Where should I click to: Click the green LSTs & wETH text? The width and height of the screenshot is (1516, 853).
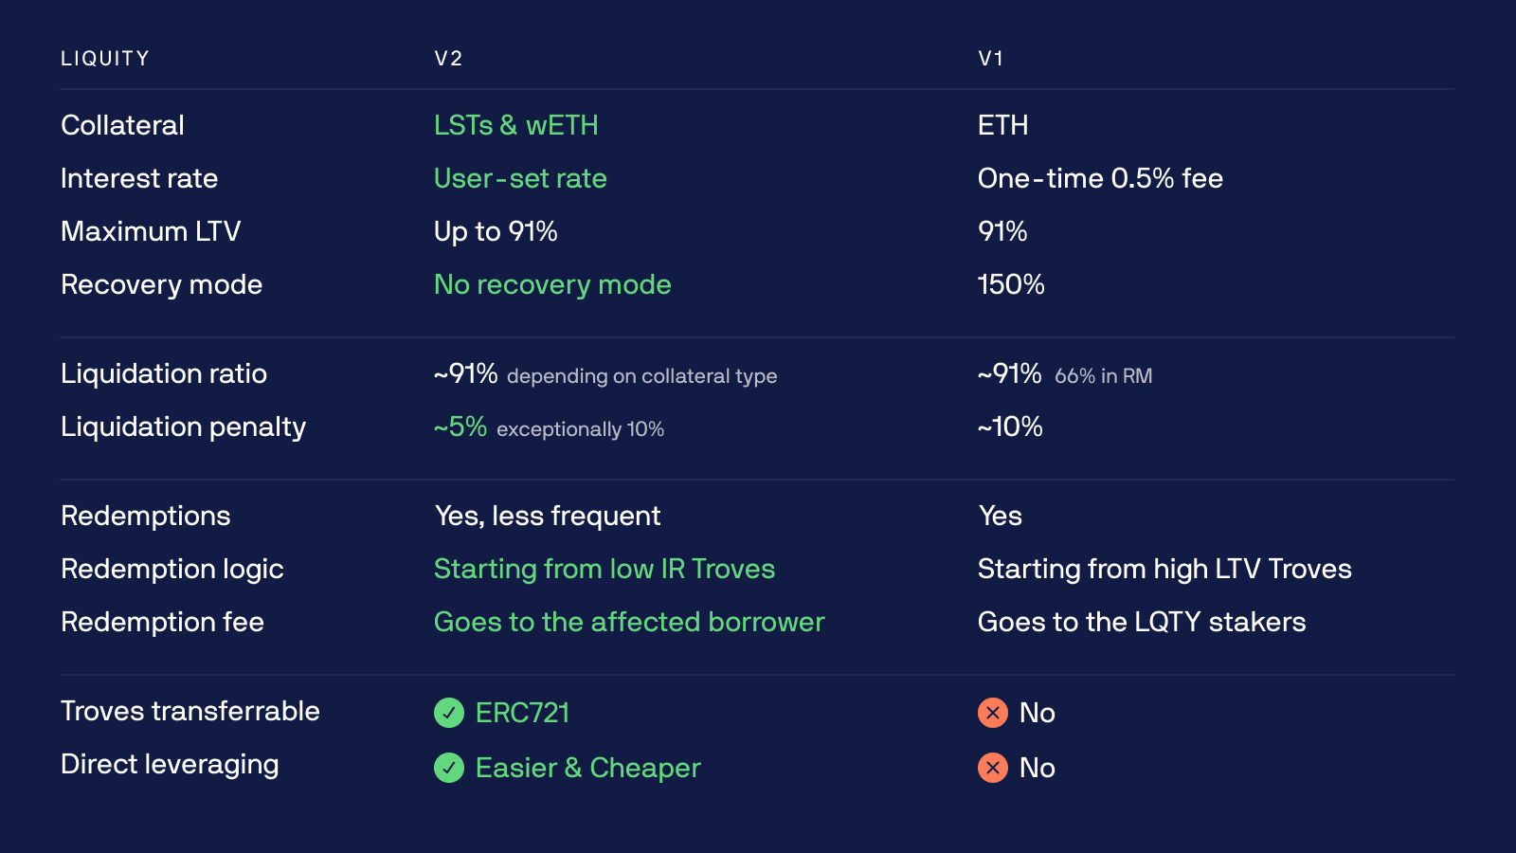coord(516,125)
